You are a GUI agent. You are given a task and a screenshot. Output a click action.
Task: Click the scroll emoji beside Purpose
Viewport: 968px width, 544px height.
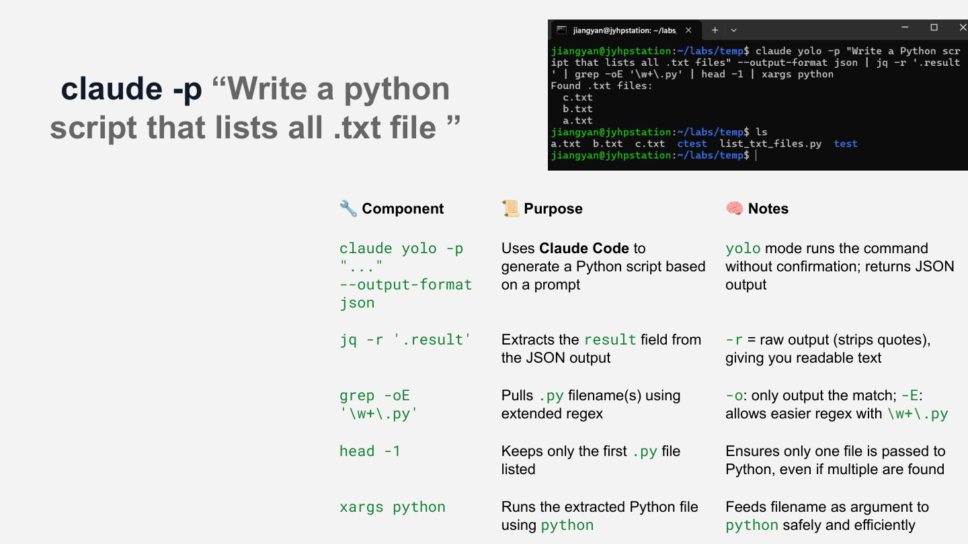(510, 208)
